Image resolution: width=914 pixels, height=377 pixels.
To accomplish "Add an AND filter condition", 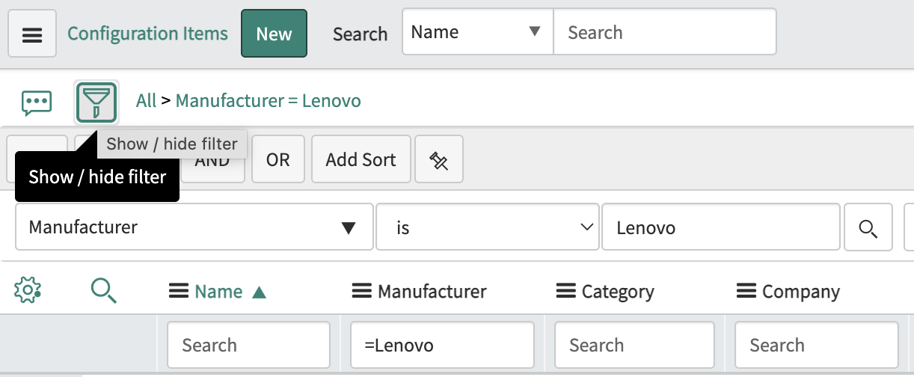I will 212,159.
